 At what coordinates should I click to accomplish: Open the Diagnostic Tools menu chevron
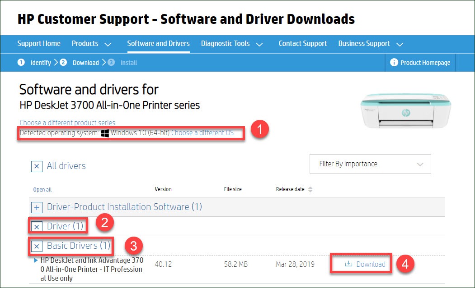tap(259, 44)
